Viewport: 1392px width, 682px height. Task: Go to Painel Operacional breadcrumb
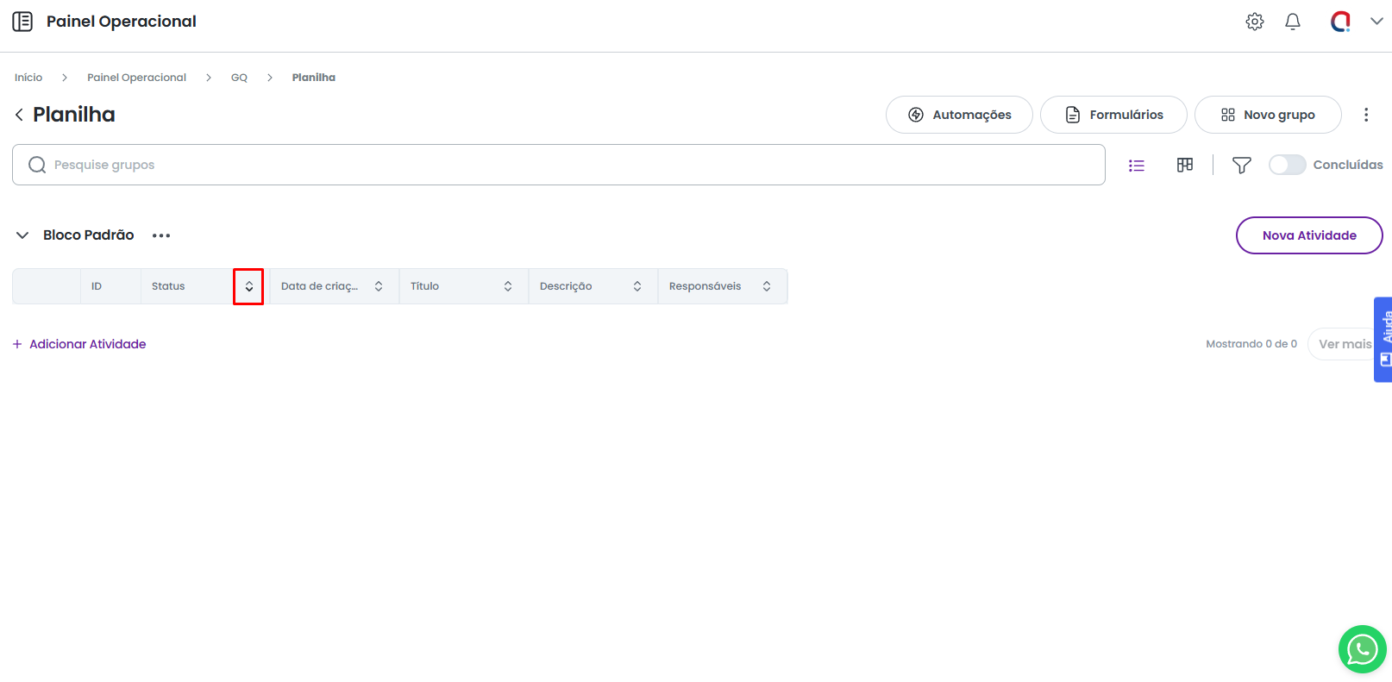[x=136, y=78]
